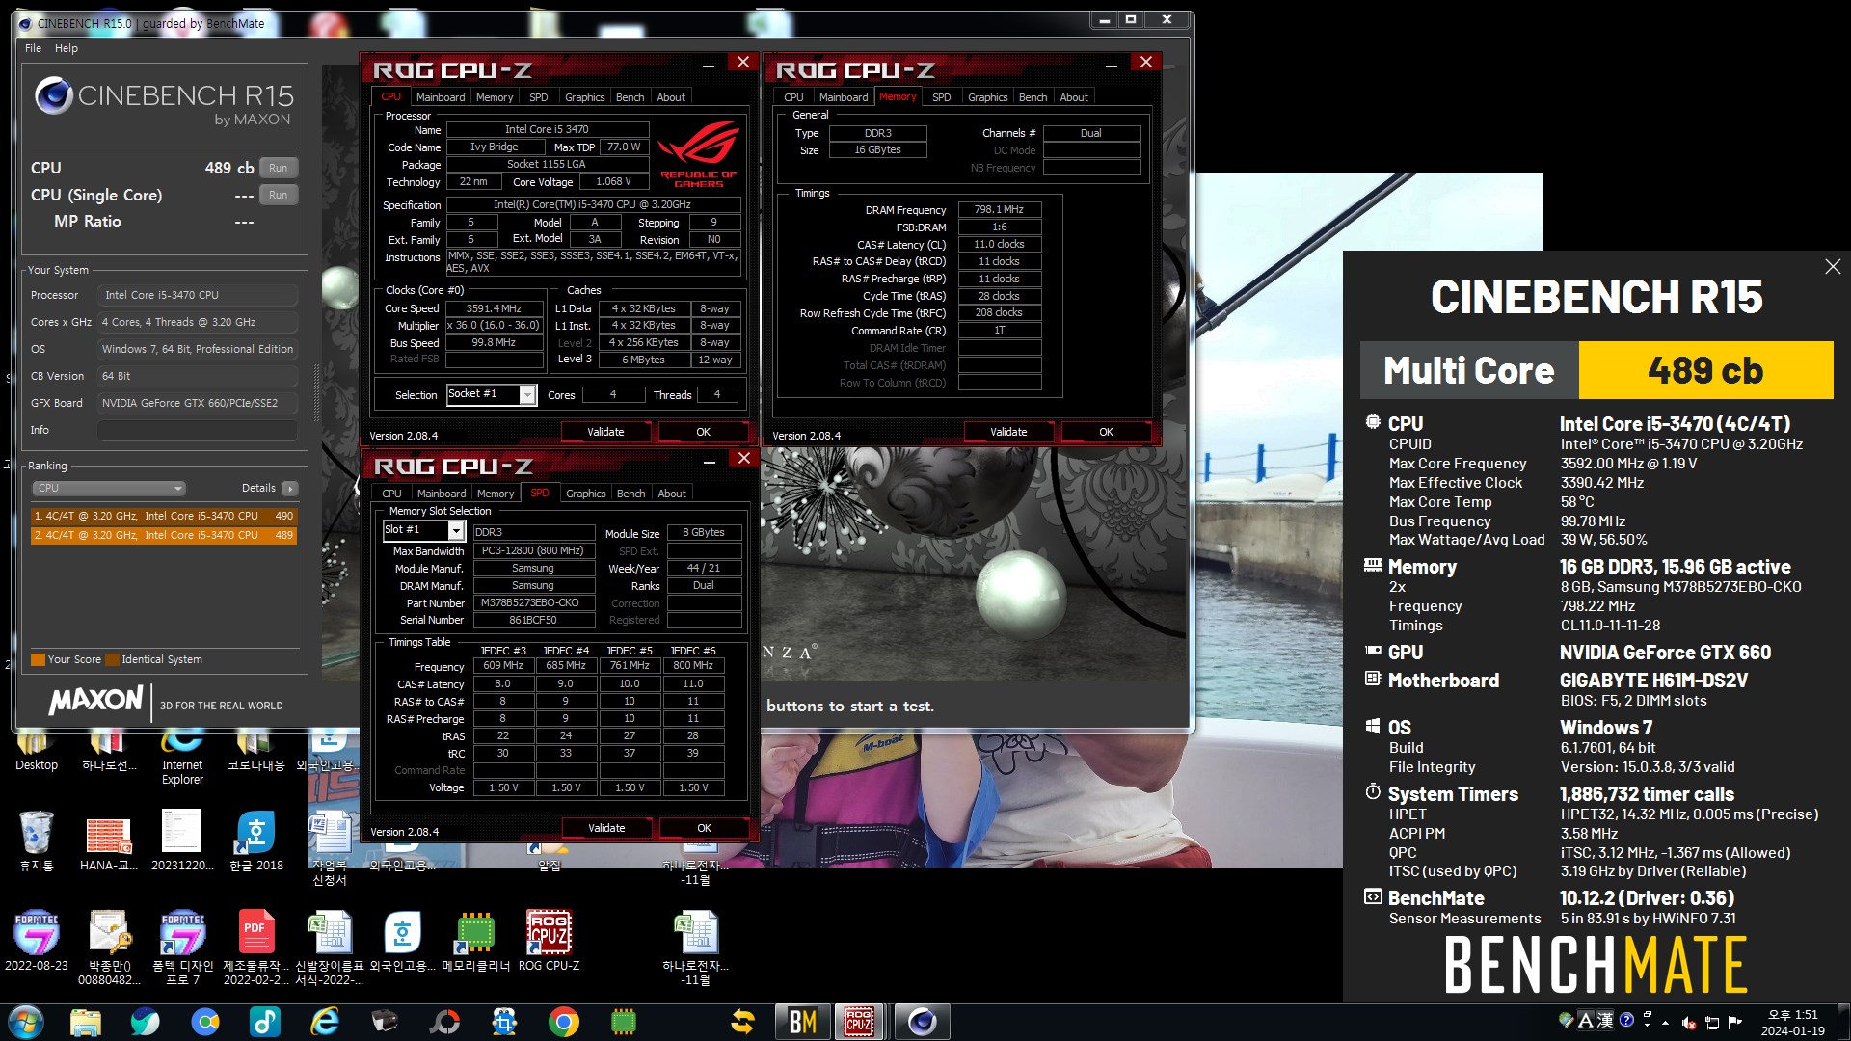
Task: Open Graphics tab in Memory CPU-Z window
Action: click(987, 97)
